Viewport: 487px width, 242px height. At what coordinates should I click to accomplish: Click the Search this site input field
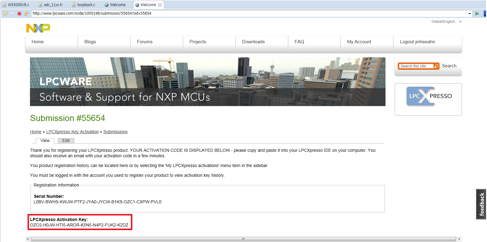[416, 66]
